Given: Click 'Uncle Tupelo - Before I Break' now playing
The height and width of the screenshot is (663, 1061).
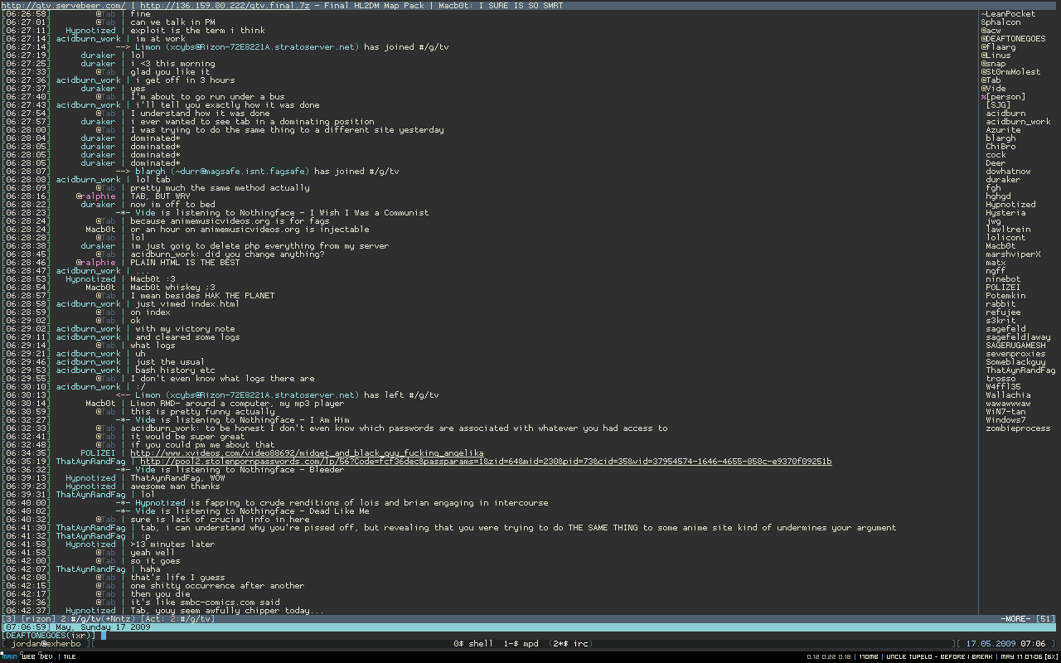Looking at the screenshot, I should tap(939, 656).
